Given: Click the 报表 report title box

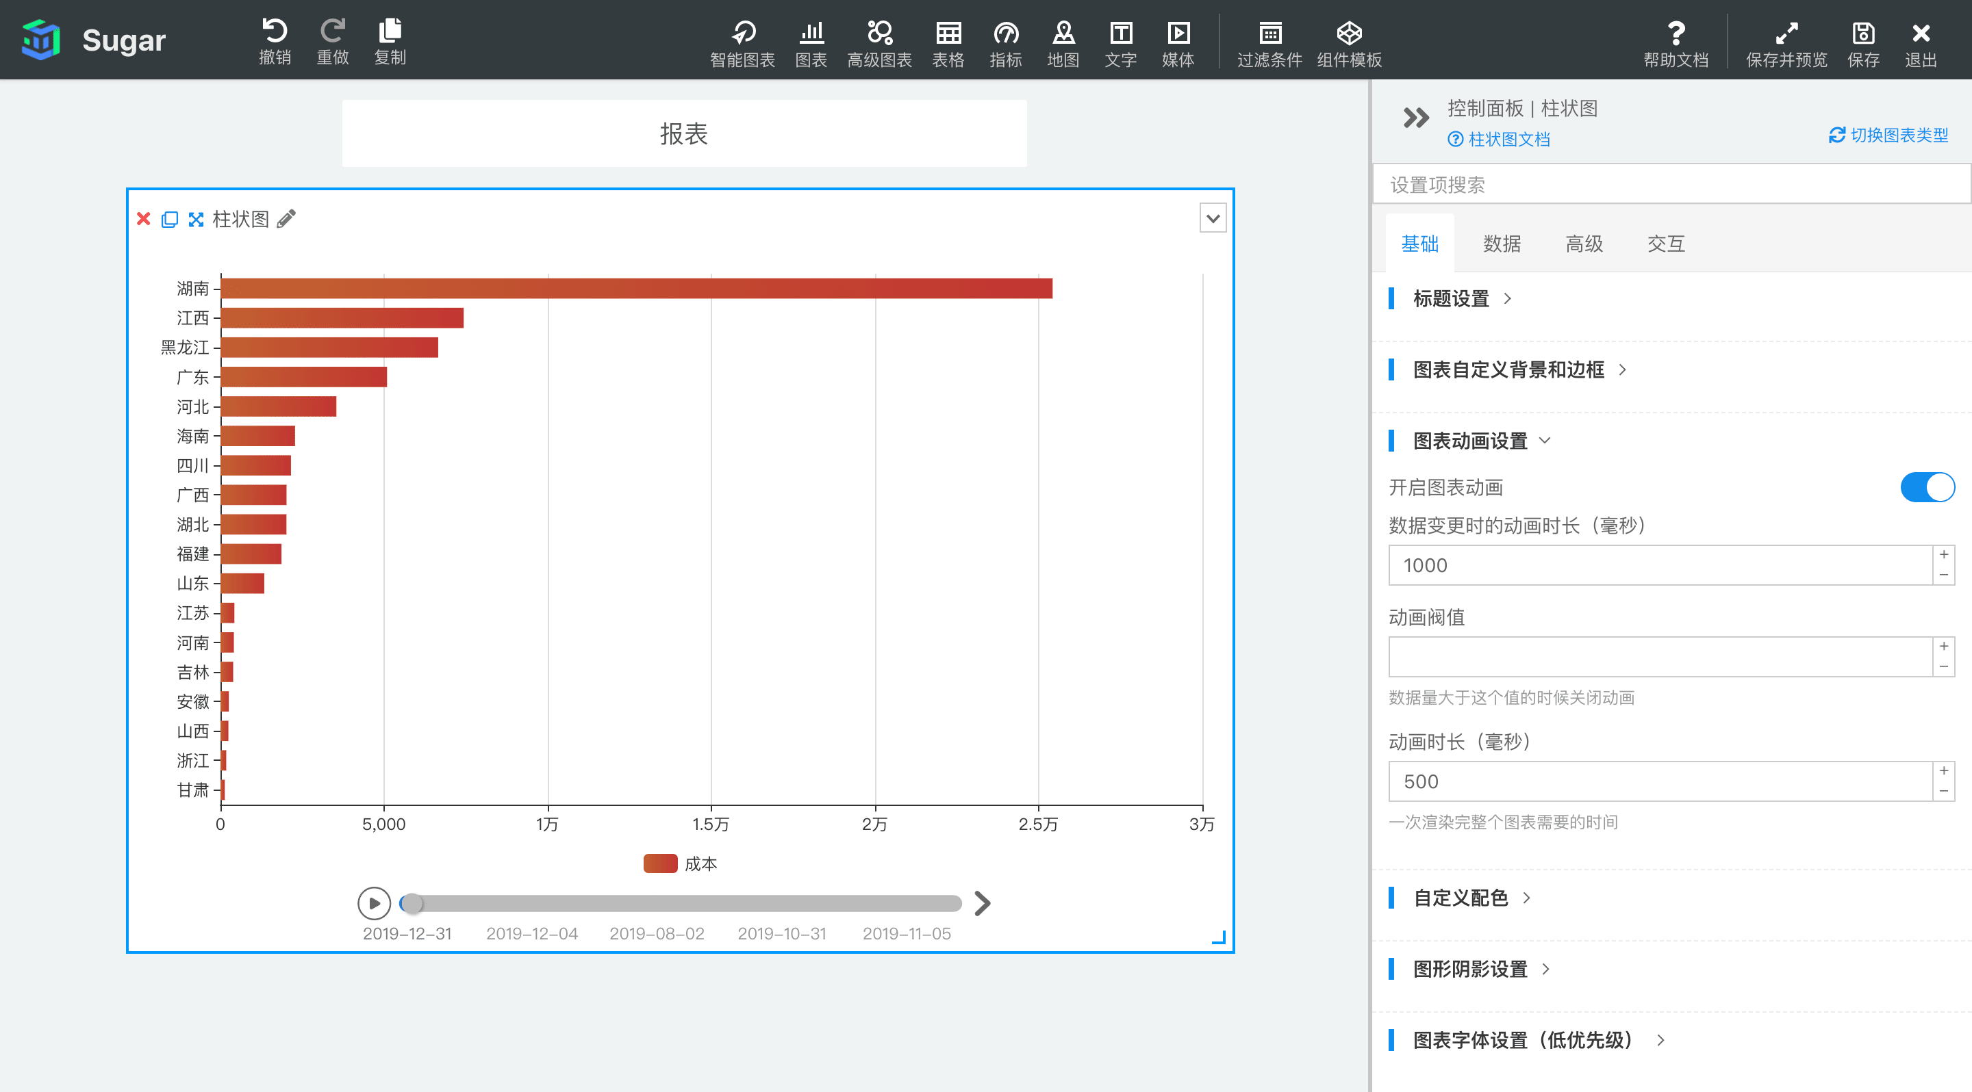Looking at the screenshot, I should pyautogui.click(x=685, y=134).
